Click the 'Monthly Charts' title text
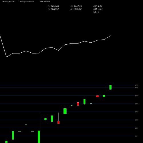 8,2
